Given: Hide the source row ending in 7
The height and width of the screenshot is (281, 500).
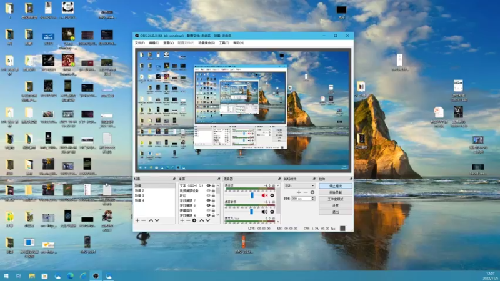Looking at the screenshot, I should 209,200.
